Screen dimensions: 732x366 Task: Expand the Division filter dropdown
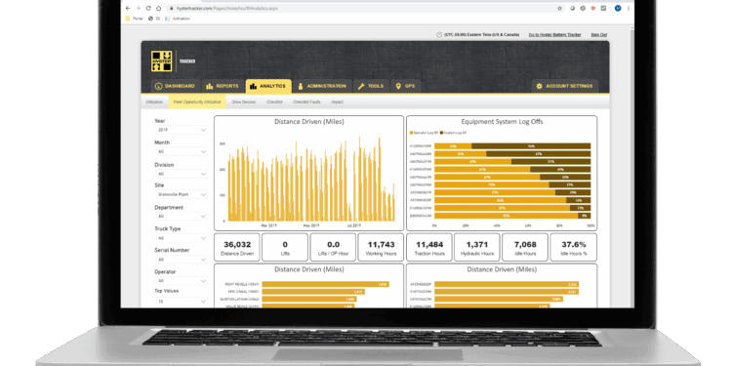(x=182, y=174)
